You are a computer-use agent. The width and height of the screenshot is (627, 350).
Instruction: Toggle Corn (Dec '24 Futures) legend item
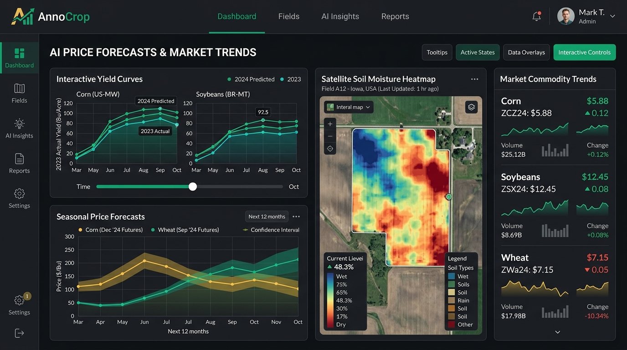[111, 230]
